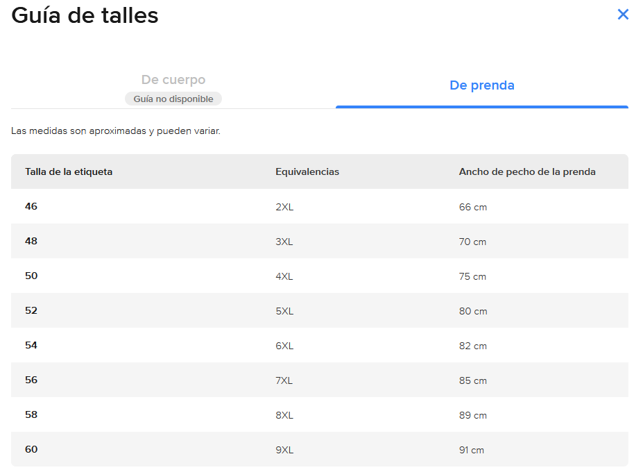Select size 48 row label

31,242
